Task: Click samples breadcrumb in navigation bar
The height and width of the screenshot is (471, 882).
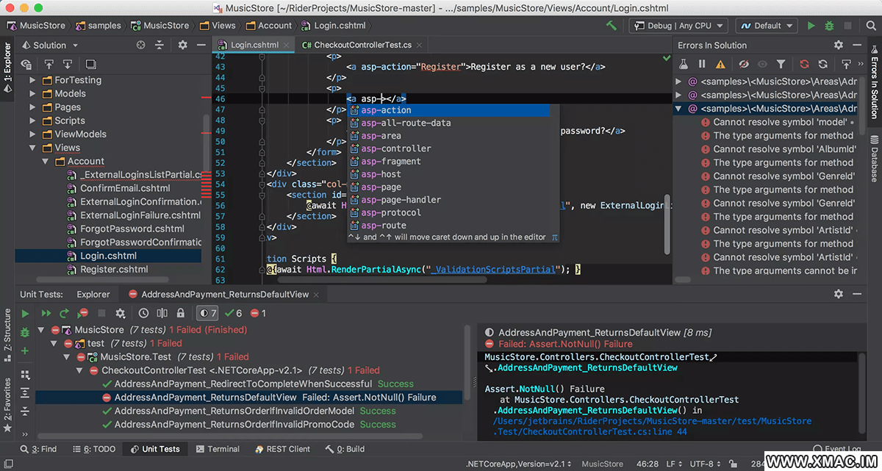Action: click(x=98, y=26)
